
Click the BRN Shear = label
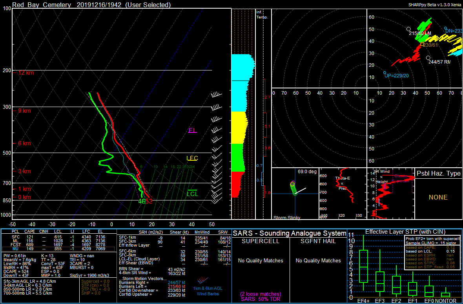point(131,269)
